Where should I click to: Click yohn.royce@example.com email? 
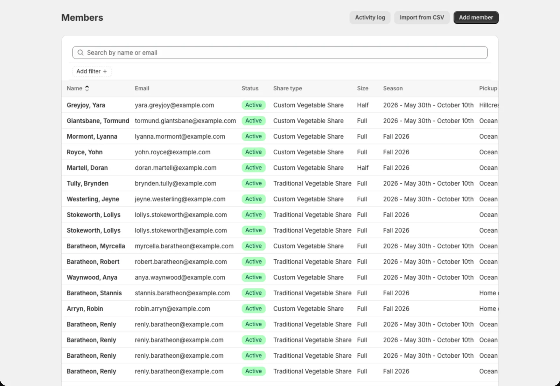point(173,152)
